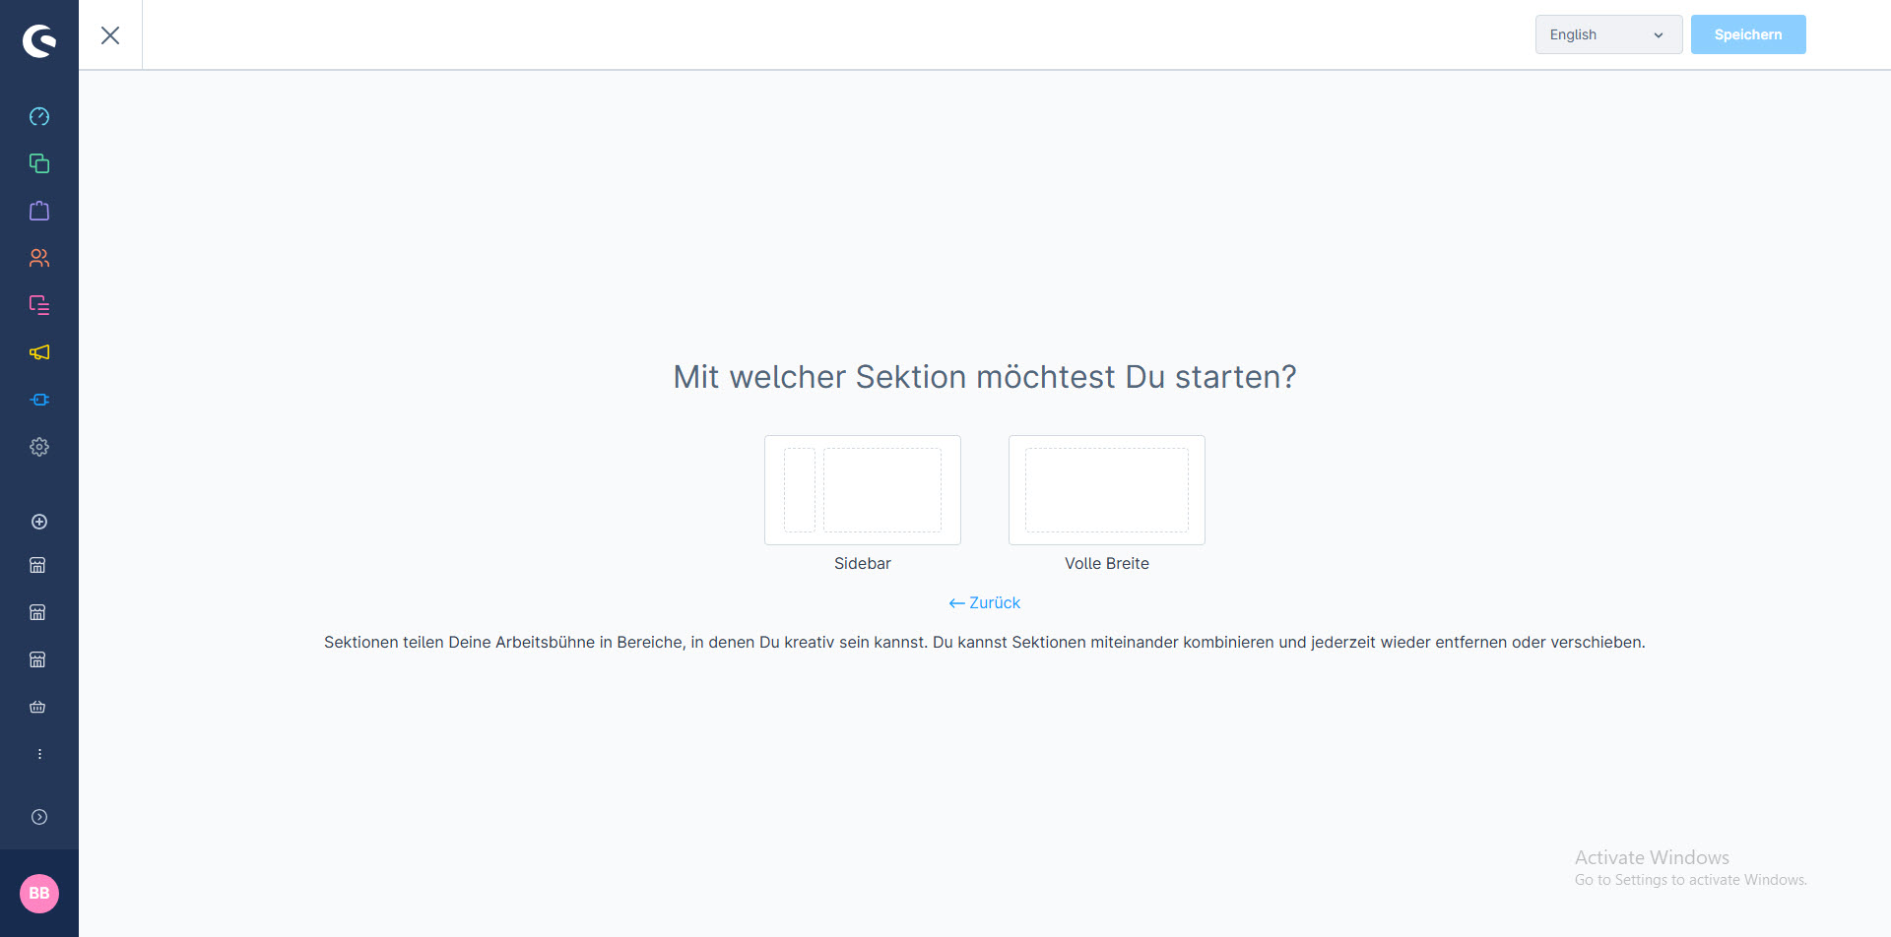This screenshot has width=1891, height=937.
Task: Choose the Volle Breite section layout
Action: coord(1106,490)
